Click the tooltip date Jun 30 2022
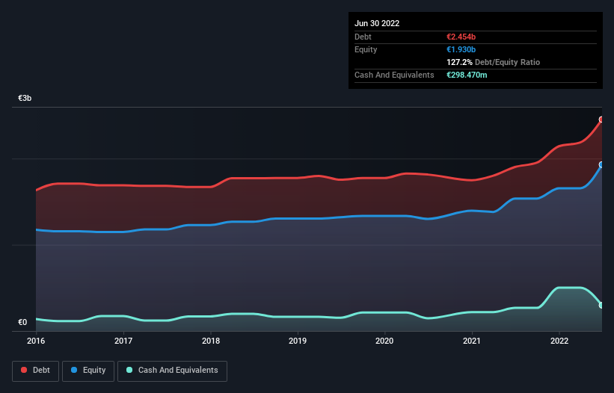614x393 pixels. 377,23
